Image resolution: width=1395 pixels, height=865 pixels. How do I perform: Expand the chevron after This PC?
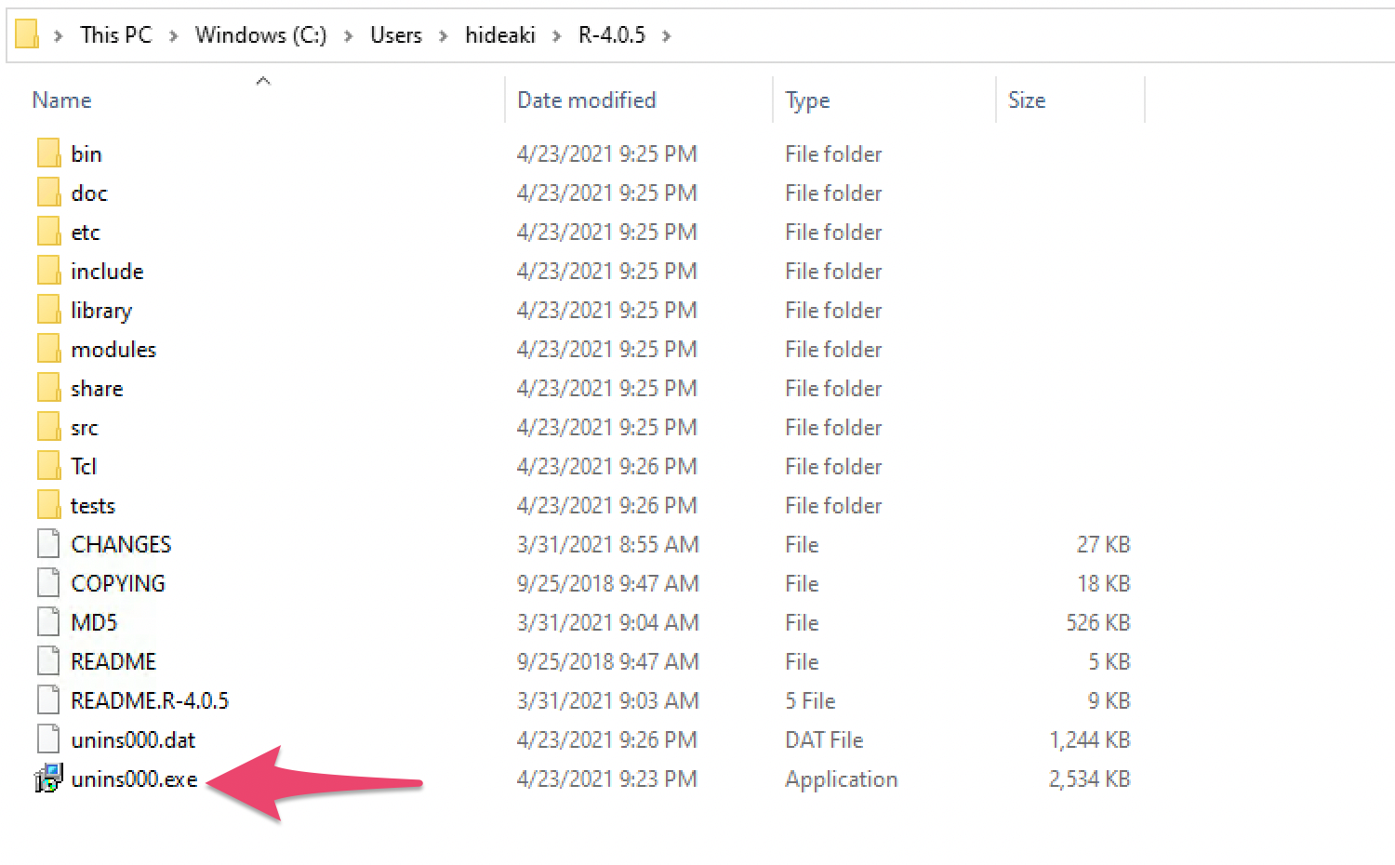coord(173,35)
